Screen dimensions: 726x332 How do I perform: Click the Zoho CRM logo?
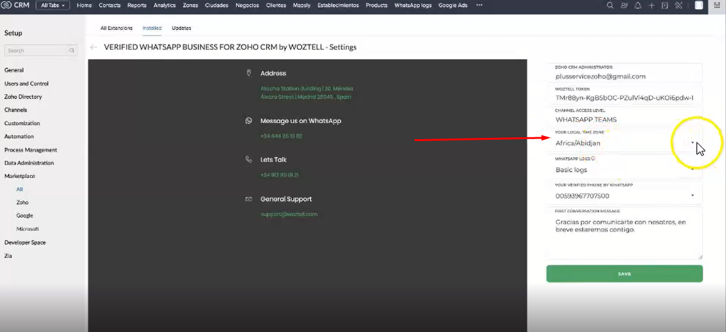[x=16, y=6]
